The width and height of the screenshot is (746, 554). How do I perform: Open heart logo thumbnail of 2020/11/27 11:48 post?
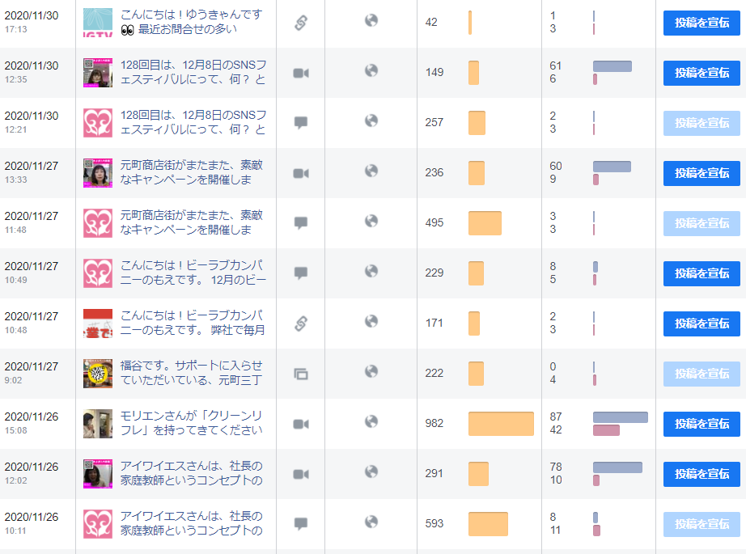coord(98,223)
